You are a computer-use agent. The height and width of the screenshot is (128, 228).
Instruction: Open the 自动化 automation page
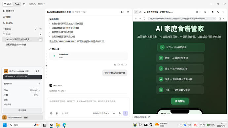(x=8, y=23)
